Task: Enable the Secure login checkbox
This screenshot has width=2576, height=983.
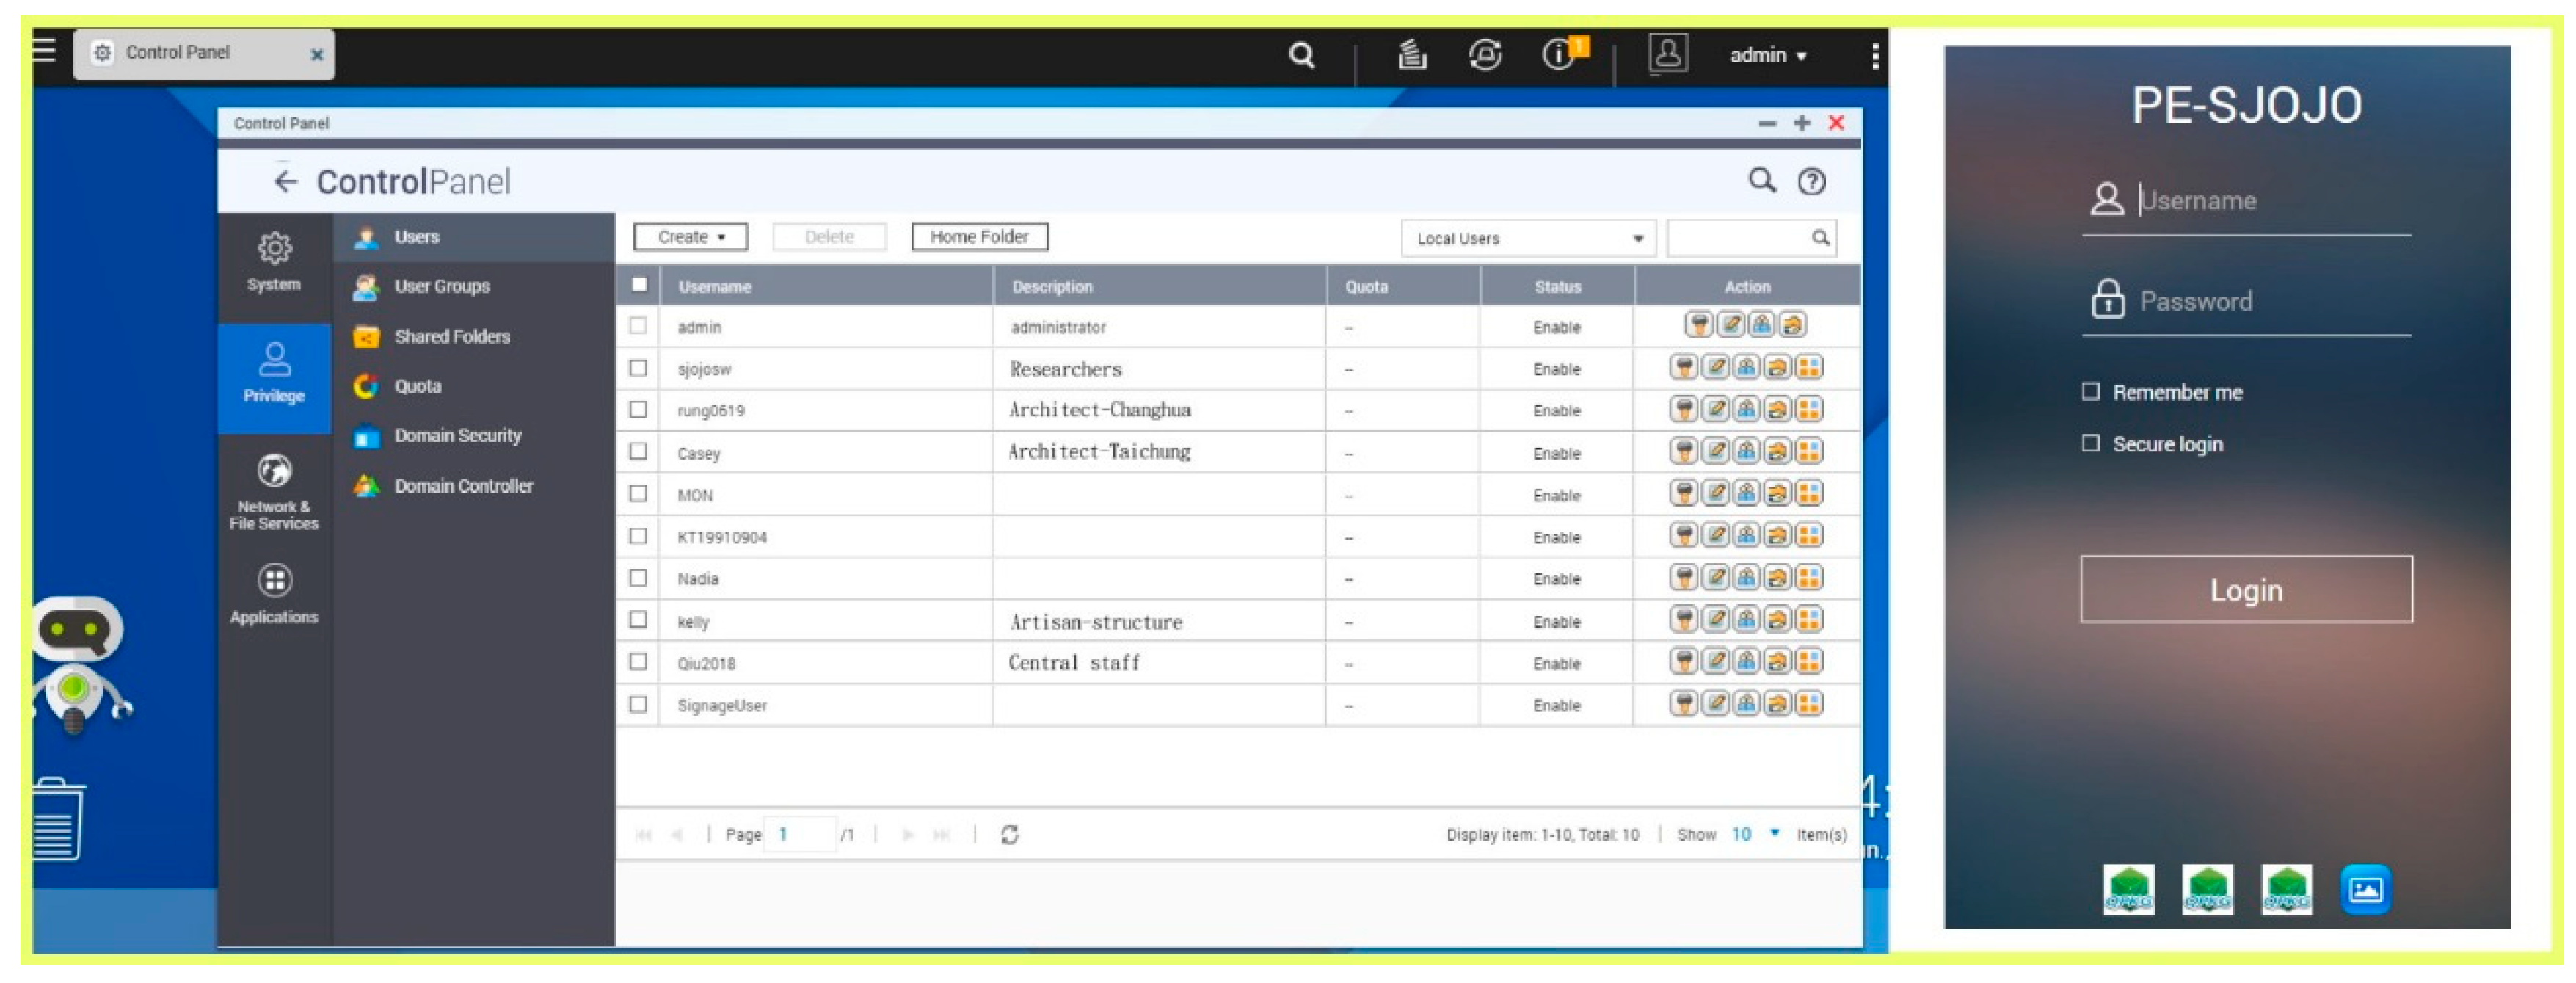Action: pos(2090,444)
